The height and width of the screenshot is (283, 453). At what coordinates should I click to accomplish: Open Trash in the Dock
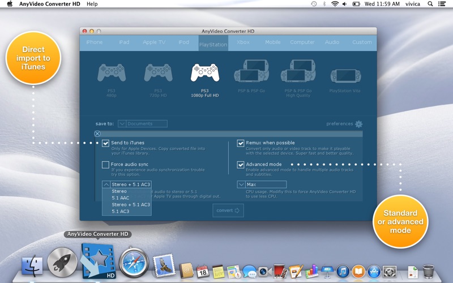point(429,271)
